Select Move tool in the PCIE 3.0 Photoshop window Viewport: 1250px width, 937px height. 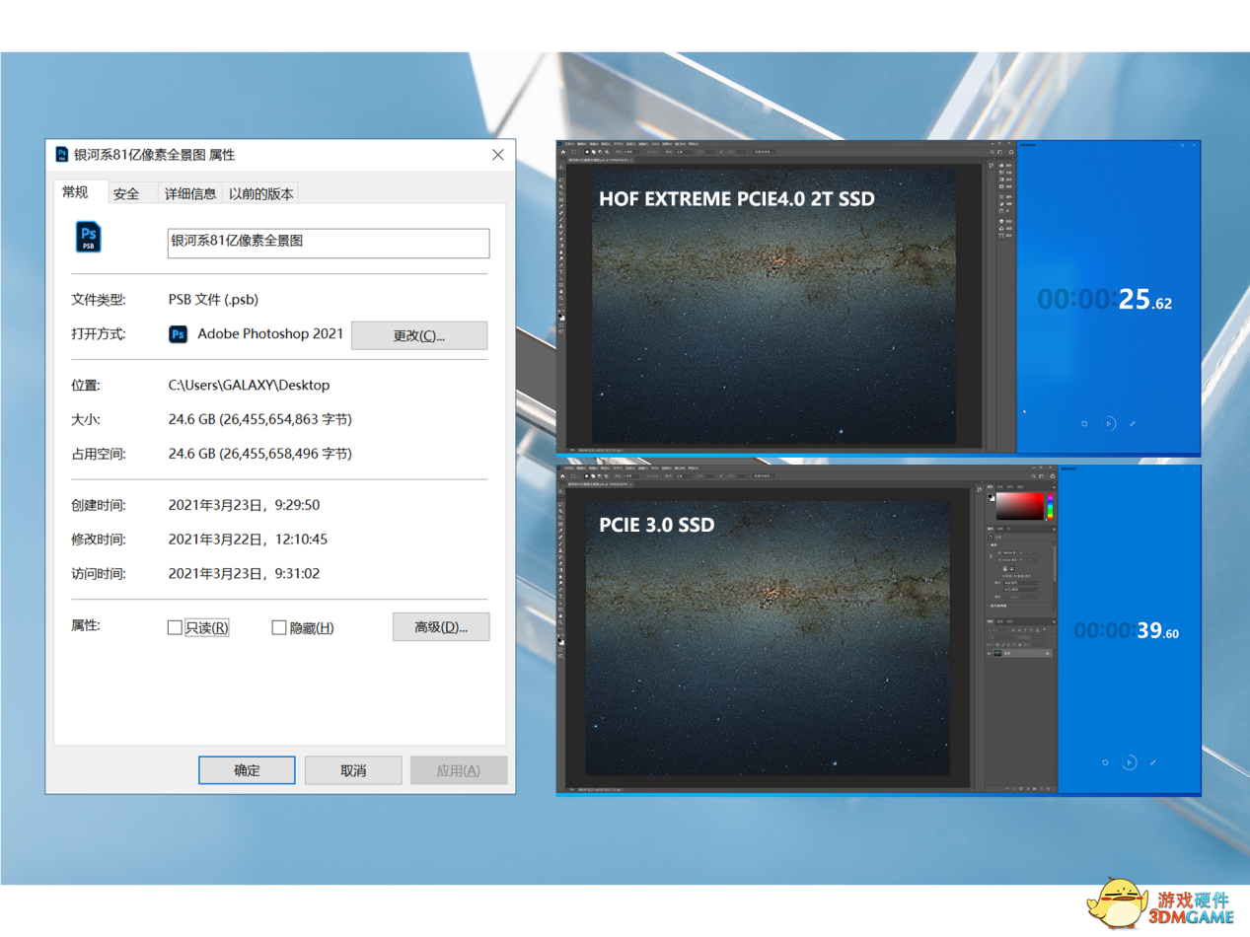coord(561,493)
